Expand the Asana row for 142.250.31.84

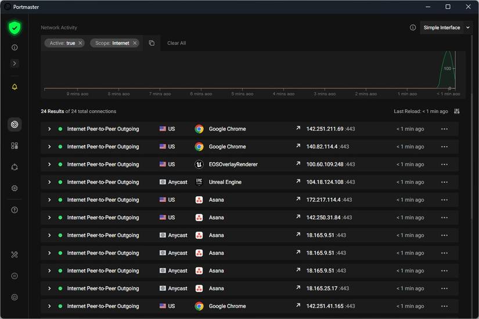[49, 217]
